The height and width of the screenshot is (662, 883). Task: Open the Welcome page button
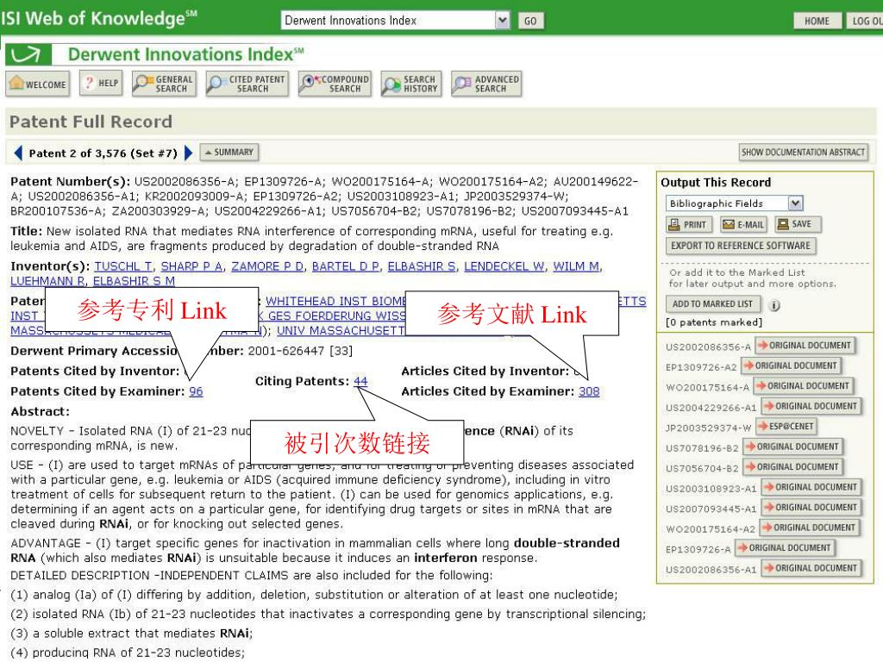38,84
